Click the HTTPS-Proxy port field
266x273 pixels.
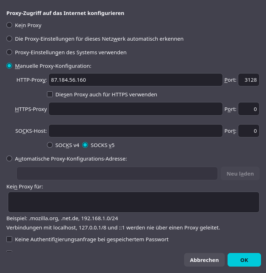[249, 109]
